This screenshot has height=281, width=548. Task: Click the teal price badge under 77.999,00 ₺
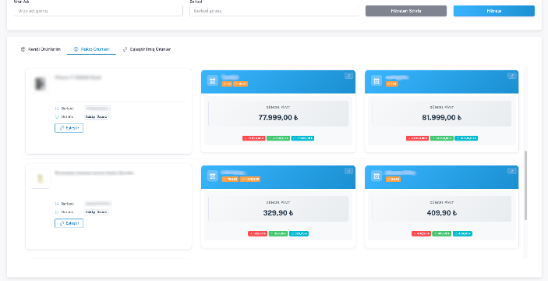coord(302,138)
